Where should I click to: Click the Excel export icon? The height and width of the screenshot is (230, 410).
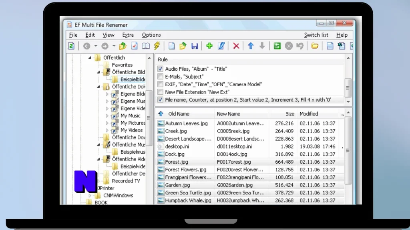(341, 46)
